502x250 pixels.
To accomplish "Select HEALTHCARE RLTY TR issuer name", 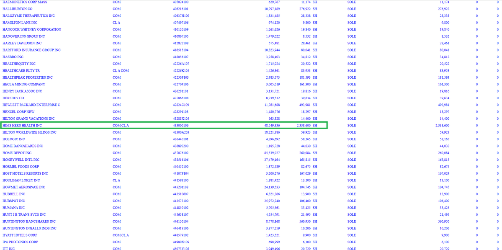I will [x=21, y=71].
